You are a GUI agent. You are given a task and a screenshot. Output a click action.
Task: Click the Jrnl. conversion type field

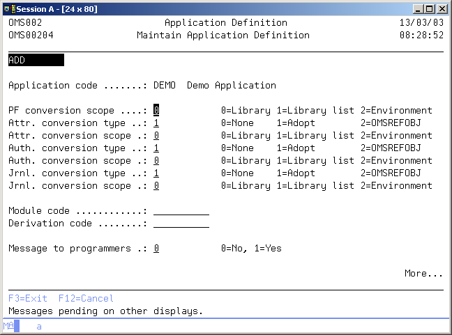(x=156, y=173)
